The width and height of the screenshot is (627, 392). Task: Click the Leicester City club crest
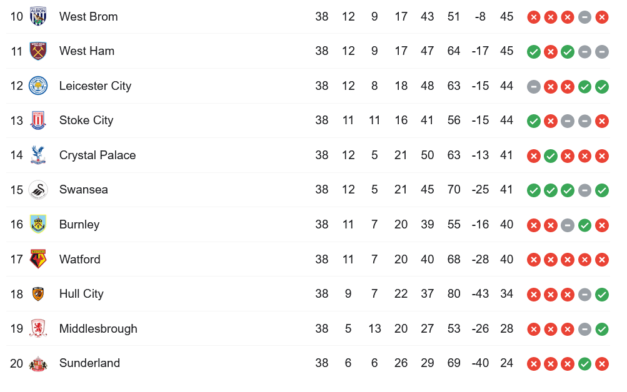[x=38, y=86]
